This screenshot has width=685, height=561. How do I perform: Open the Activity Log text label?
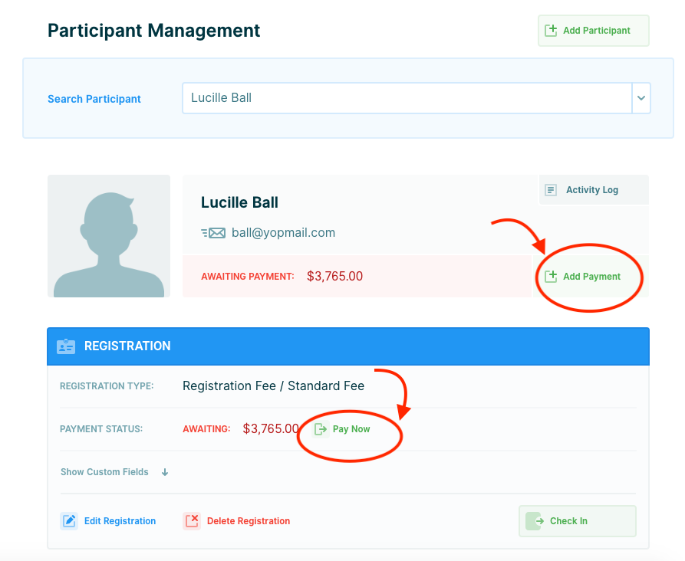pyautogui.click(x=591, y=190)
